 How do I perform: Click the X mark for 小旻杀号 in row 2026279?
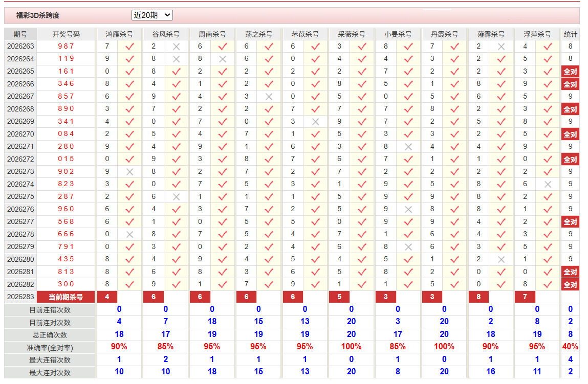(x=408, y=247)
